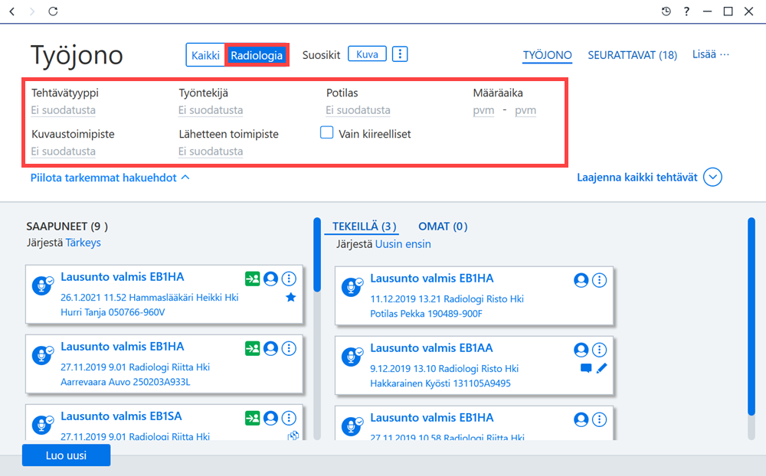Switch to the OMAT (0) tab
Image resolution: width=766 pixels, height=476 pixels.
443,227
